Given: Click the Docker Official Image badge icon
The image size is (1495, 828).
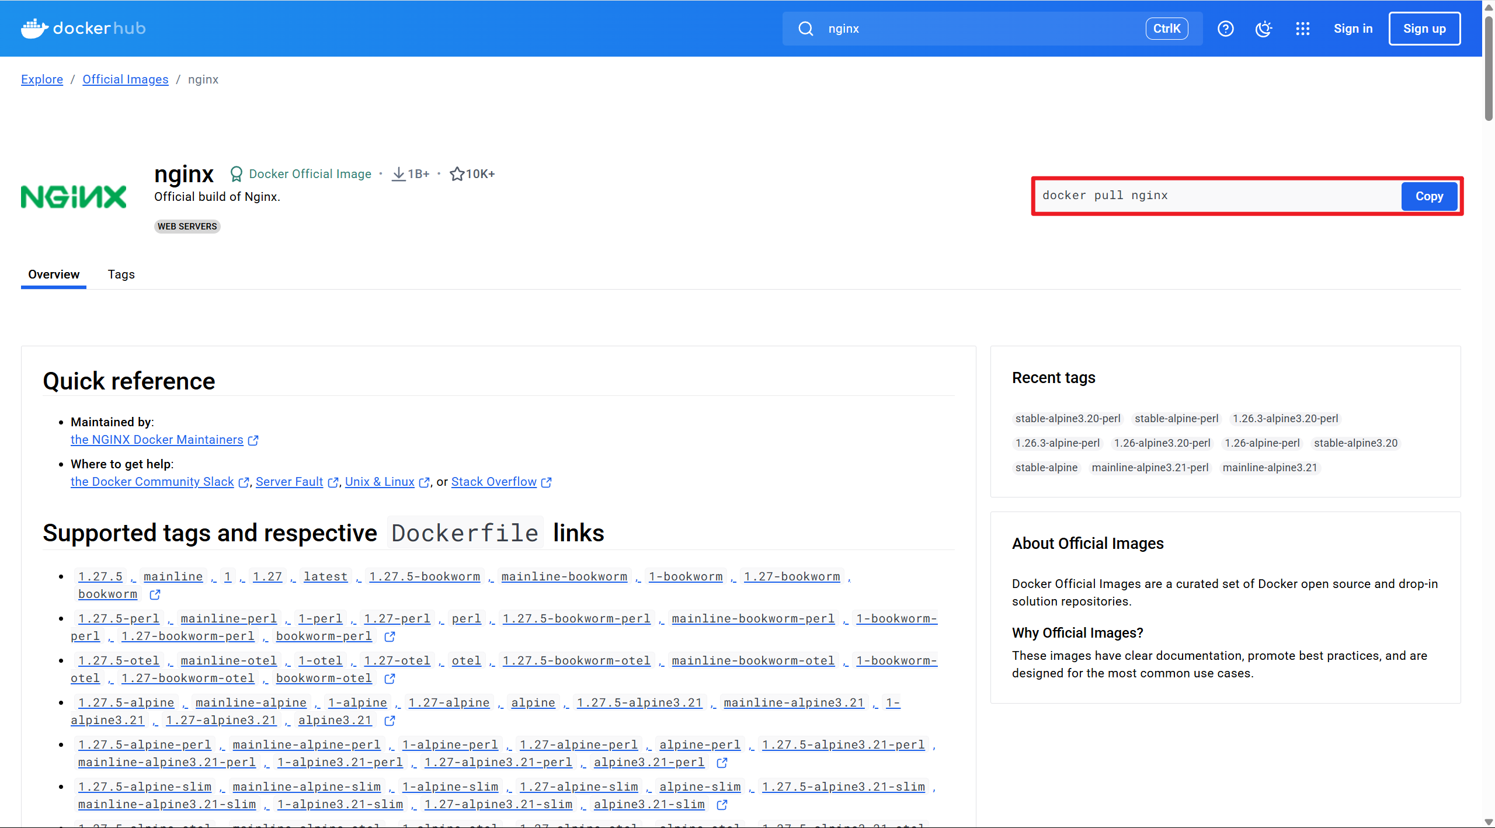Looking at the screenshot, I should (x=236, y=174).
